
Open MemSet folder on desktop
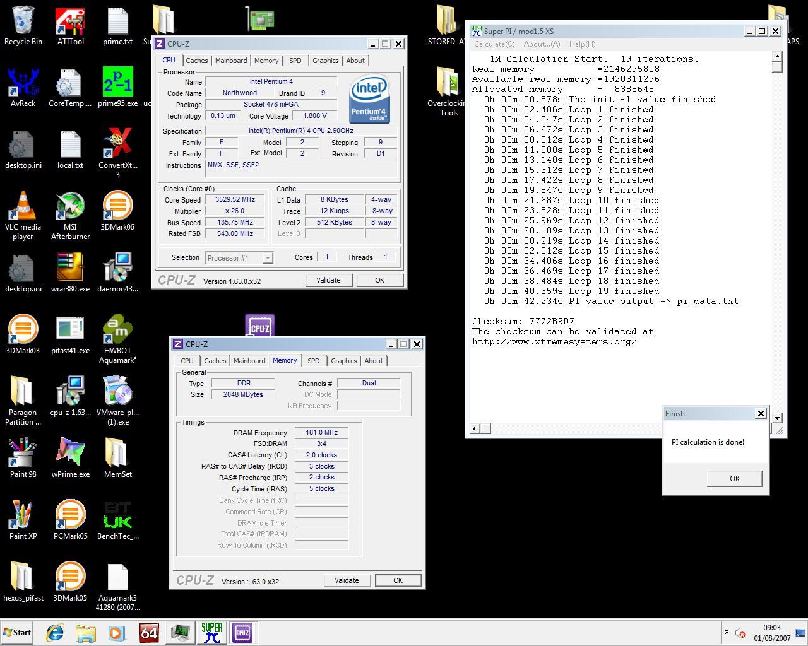[117, 459]
